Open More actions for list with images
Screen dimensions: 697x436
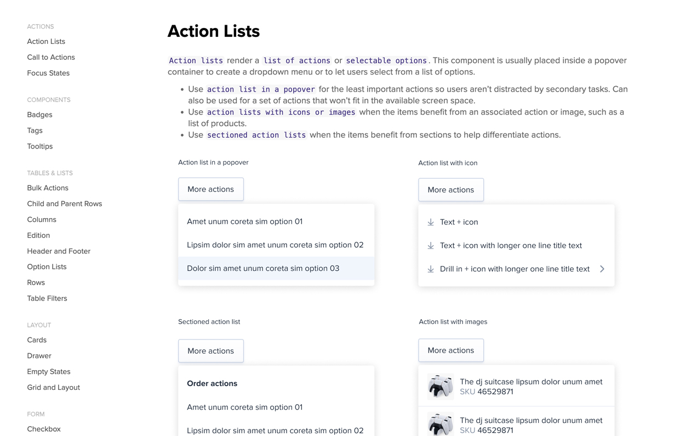[x=450, y=350]
